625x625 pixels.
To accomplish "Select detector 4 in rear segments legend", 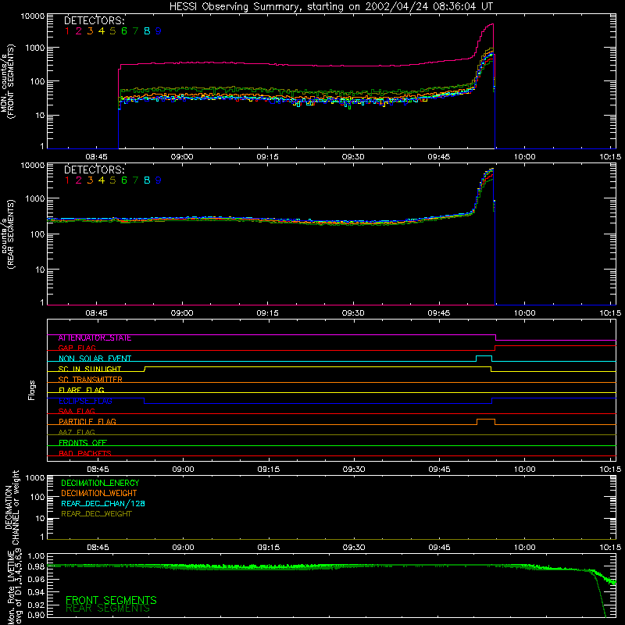I will [102, 180].
